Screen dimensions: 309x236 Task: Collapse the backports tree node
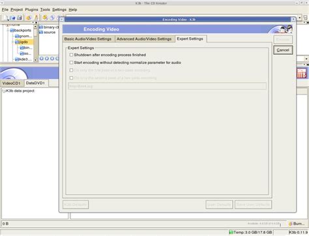(x=8, y=30)
